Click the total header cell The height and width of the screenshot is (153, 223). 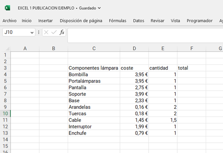click(x=192, y=68)
